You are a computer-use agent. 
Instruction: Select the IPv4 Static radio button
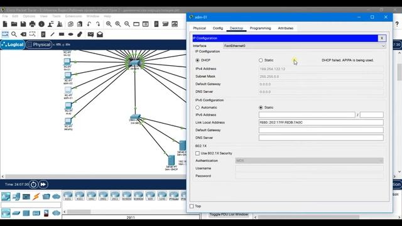click(261, 60)
